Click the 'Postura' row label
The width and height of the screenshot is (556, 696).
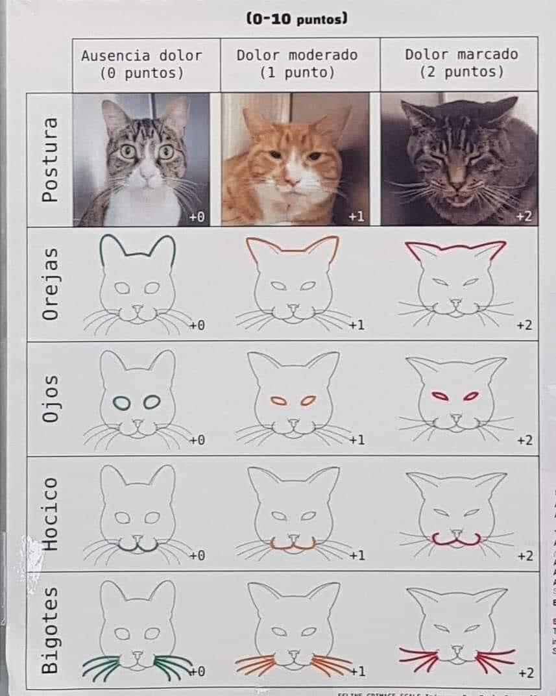(50, 160)
